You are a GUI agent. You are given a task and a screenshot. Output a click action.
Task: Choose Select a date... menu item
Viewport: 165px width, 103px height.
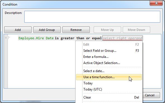tap(109, 71)
